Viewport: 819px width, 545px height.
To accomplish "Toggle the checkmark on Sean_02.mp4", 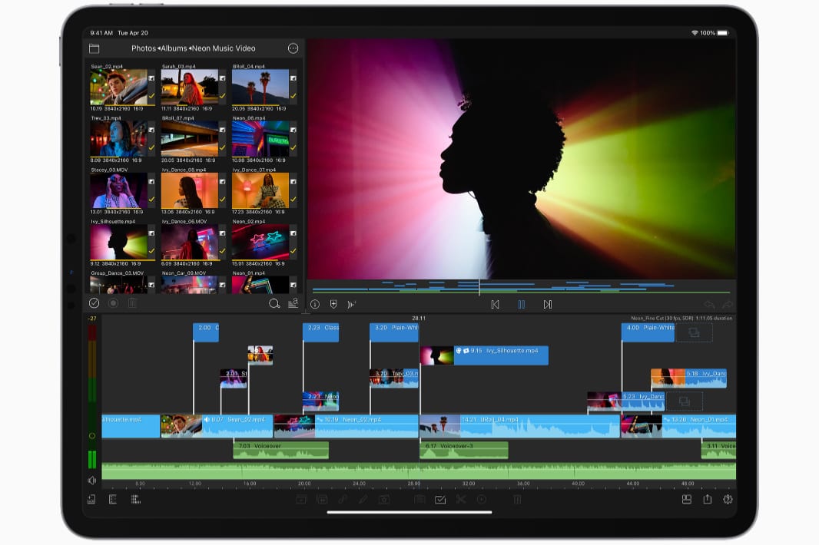I will tap(151, 96).
